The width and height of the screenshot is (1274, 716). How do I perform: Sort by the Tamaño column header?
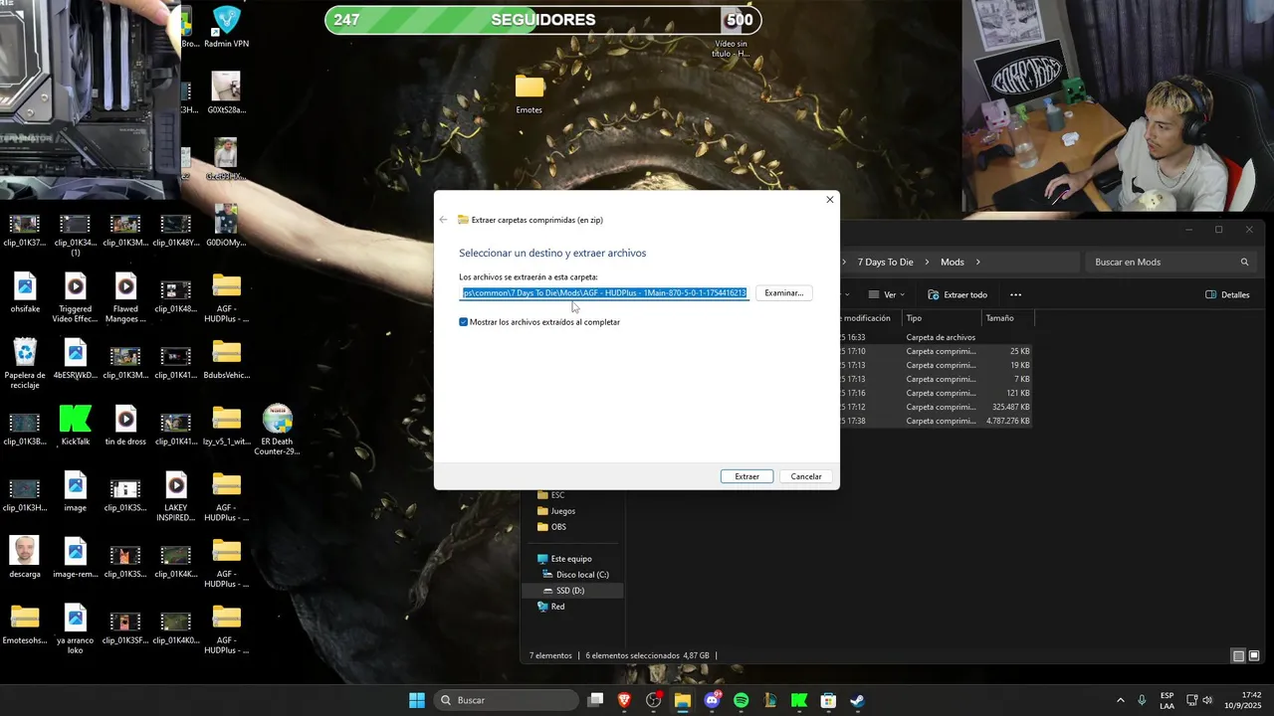1007,318
